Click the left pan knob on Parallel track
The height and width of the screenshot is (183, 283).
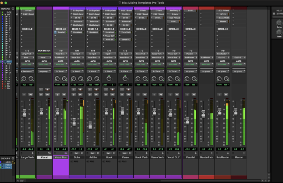pyautogui.click(x=187, y=79)
